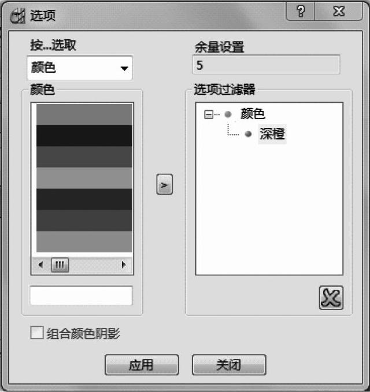
Task: Collapse the 颜色 tree node
Action: point(208,114)
